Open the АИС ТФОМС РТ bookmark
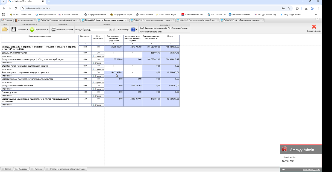This screenshot has height=172, width=332. (217, 14)
